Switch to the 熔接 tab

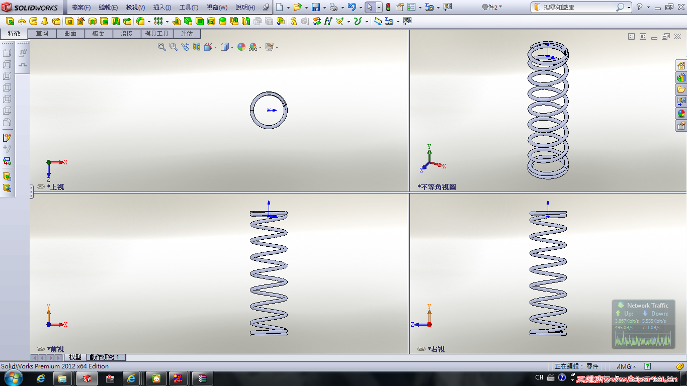127,34
